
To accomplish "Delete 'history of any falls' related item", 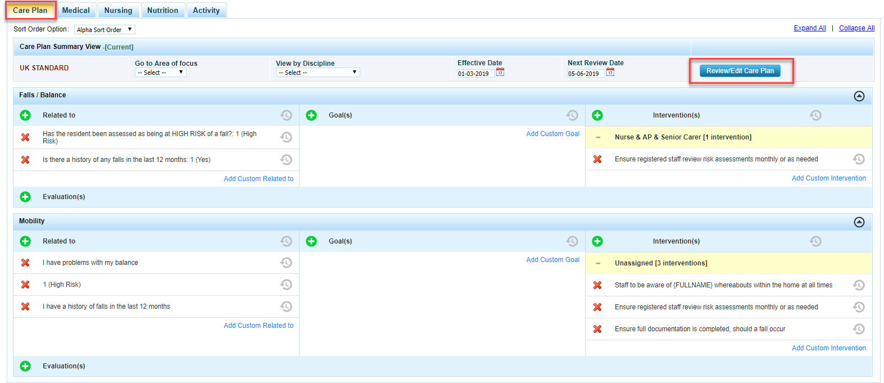I will coord(25,160).
